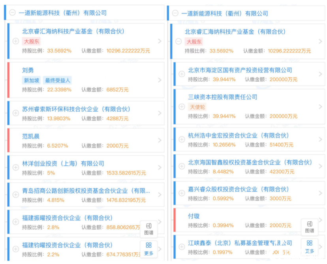The height and width of the screenshot is (264, 327).
Task: Collapse the right panel's 一道新能源科技 header node
Action: pyautogui.click(x=175, y=13)
